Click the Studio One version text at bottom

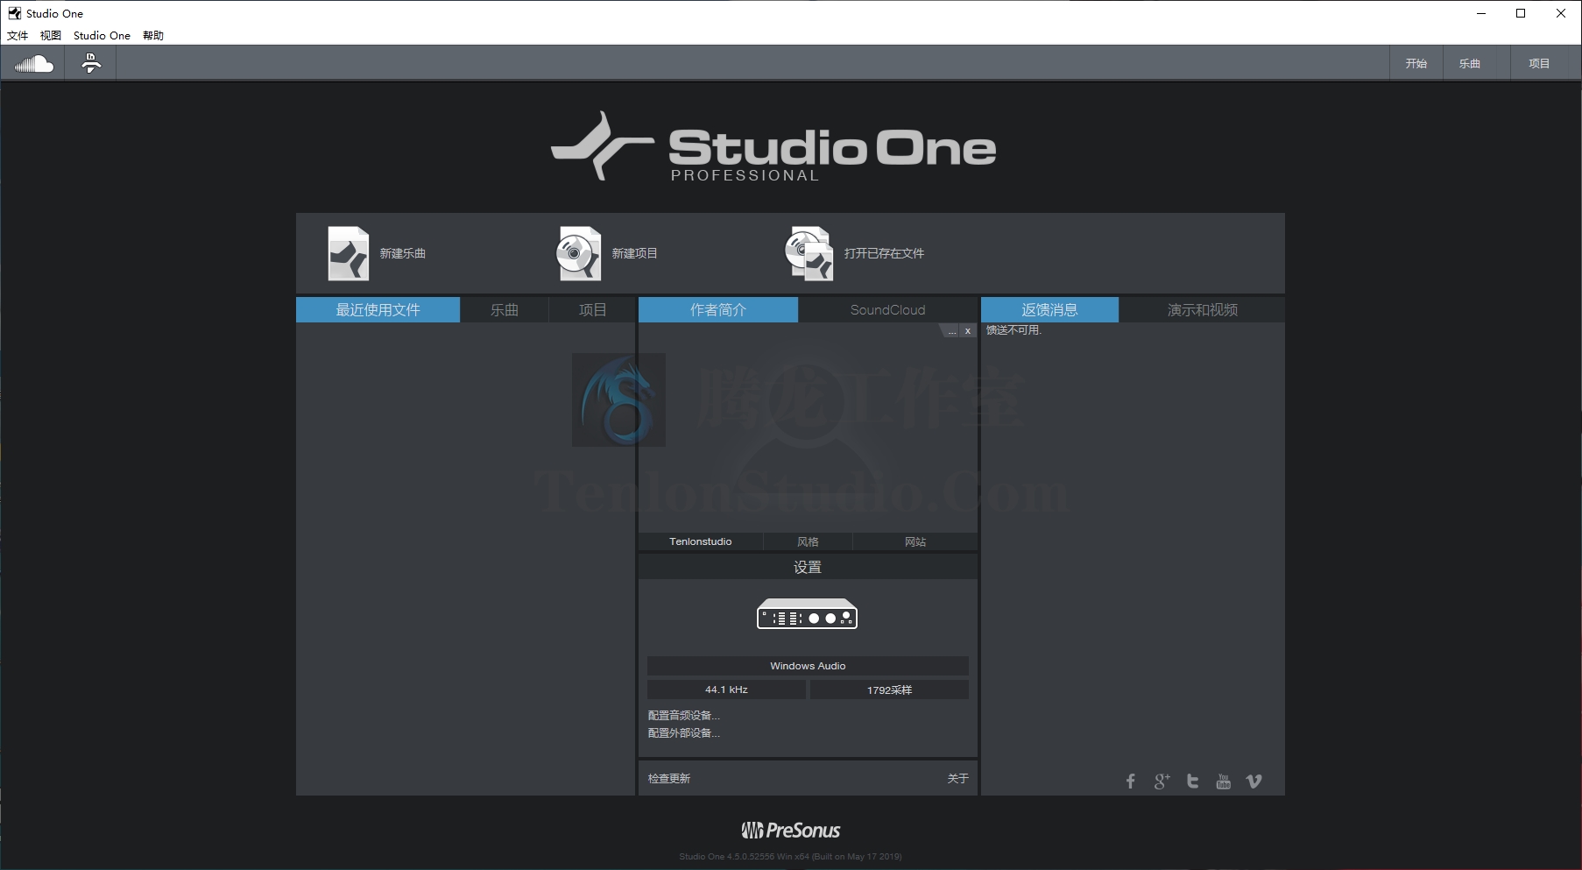[x=790, y=857]
